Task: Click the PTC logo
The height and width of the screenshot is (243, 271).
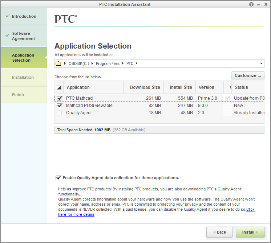Action: [x=66, y=19]
